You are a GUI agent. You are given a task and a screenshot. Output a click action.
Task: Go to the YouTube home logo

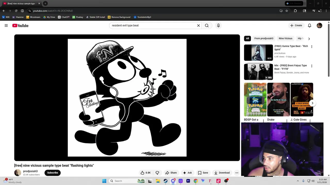click(x=20, y=25)
